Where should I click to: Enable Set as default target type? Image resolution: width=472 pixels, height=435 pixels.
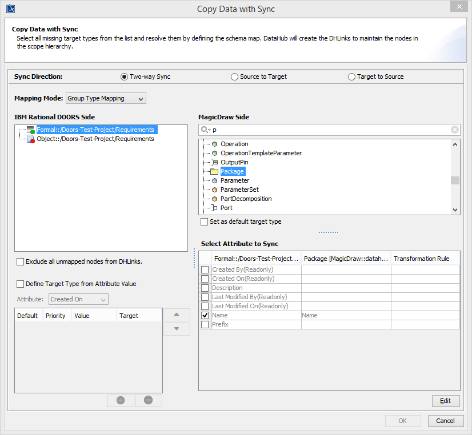pos(205,221)
